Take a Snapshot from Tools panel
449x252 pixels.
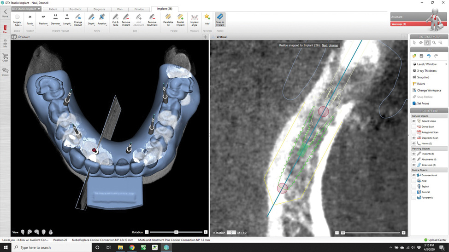(x=422, y=77)
